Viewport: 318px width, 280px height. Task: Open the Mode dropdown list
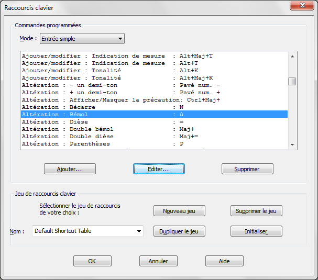(x=120, y=39)
